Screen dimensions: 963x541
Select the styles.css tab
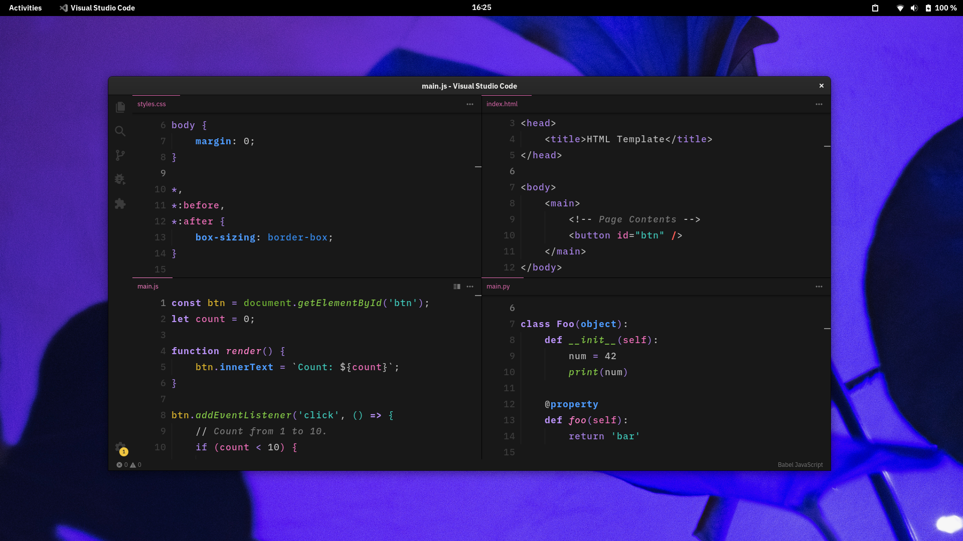coord(151,104)
